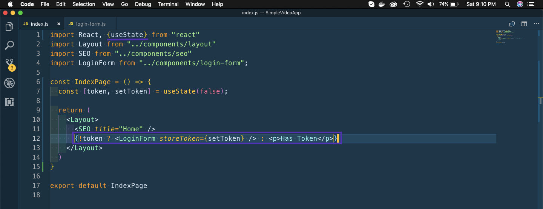Click useState(false) call on line 7

[x=194, y=91]
